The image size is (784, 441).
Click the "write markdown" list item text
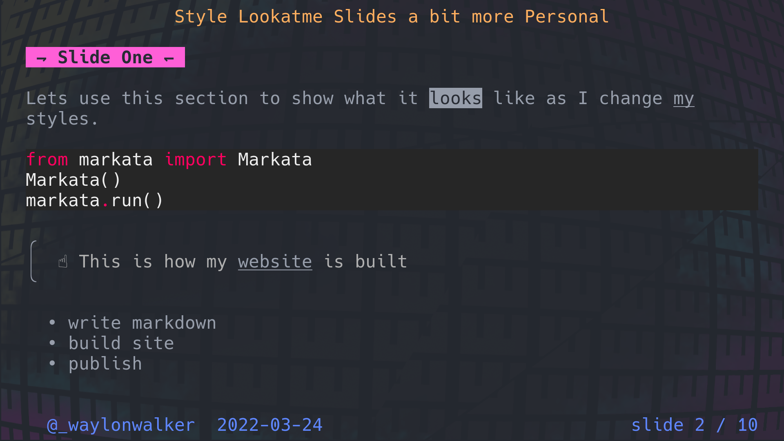142,323
